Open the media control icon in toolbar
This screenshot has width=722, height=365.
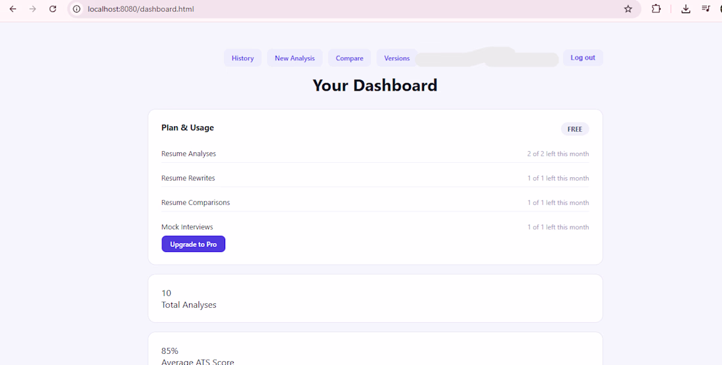pyautogui.click(x=706, y=9)
